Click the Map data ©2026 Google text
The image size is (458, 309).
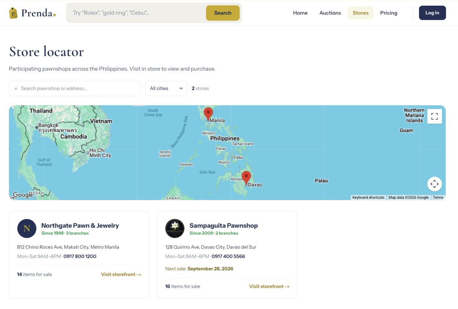pyautogui.click(x=408, y=198)
